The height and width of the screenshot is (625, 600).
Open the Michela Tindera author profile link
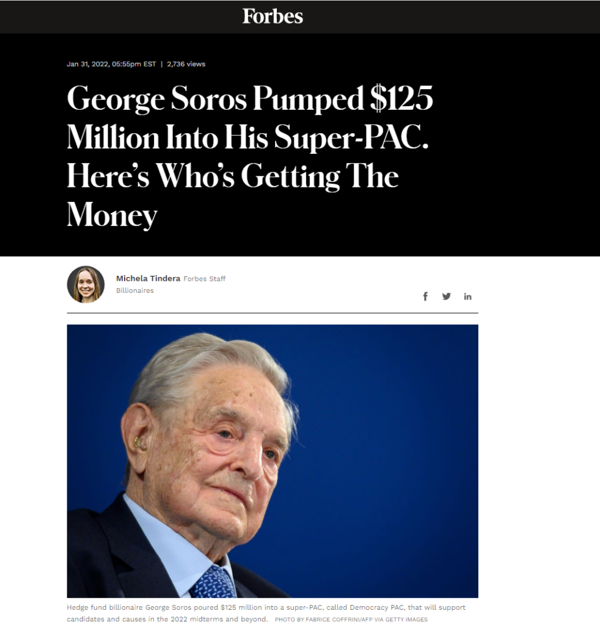pos(148,278)
